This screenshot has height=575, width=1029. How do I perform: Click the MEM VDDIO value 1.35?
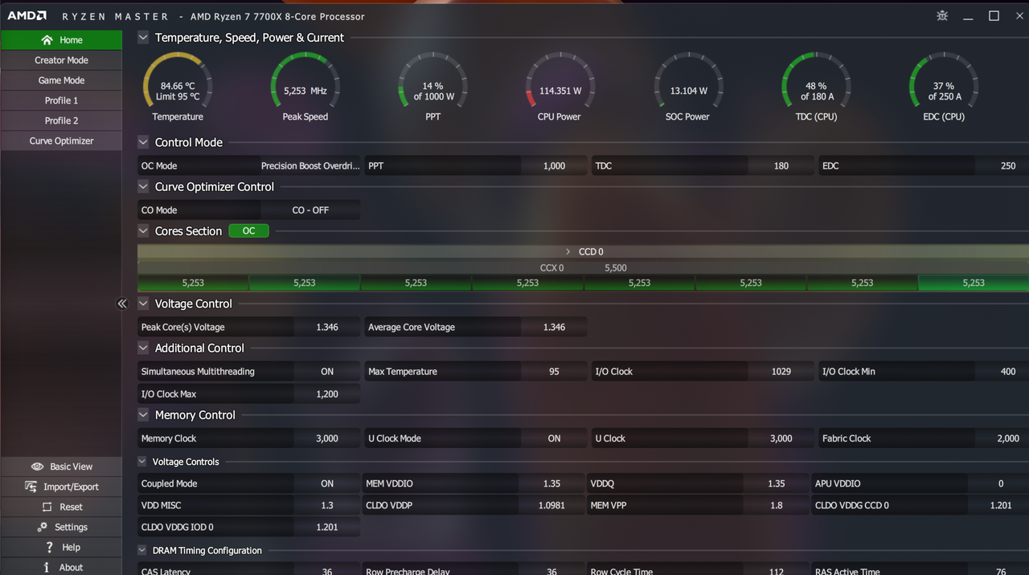551,483
